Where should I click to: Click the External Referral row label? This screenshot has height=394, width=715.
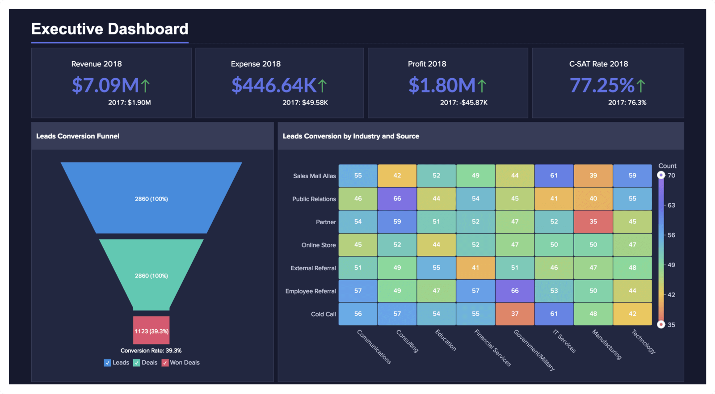tap(313, 268)
